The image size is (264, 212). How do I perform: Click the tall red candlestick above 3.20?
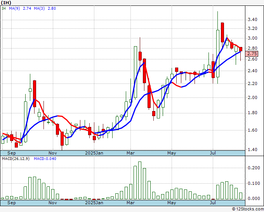pos(222,32)
